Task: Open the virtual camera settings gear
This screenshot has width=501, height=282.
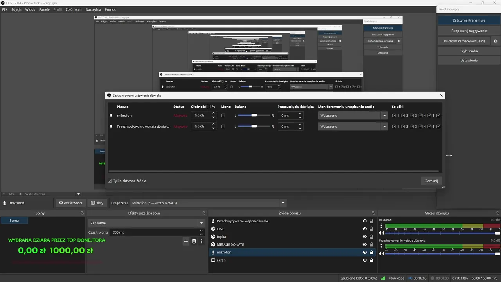Action: [x=496, y=41]
